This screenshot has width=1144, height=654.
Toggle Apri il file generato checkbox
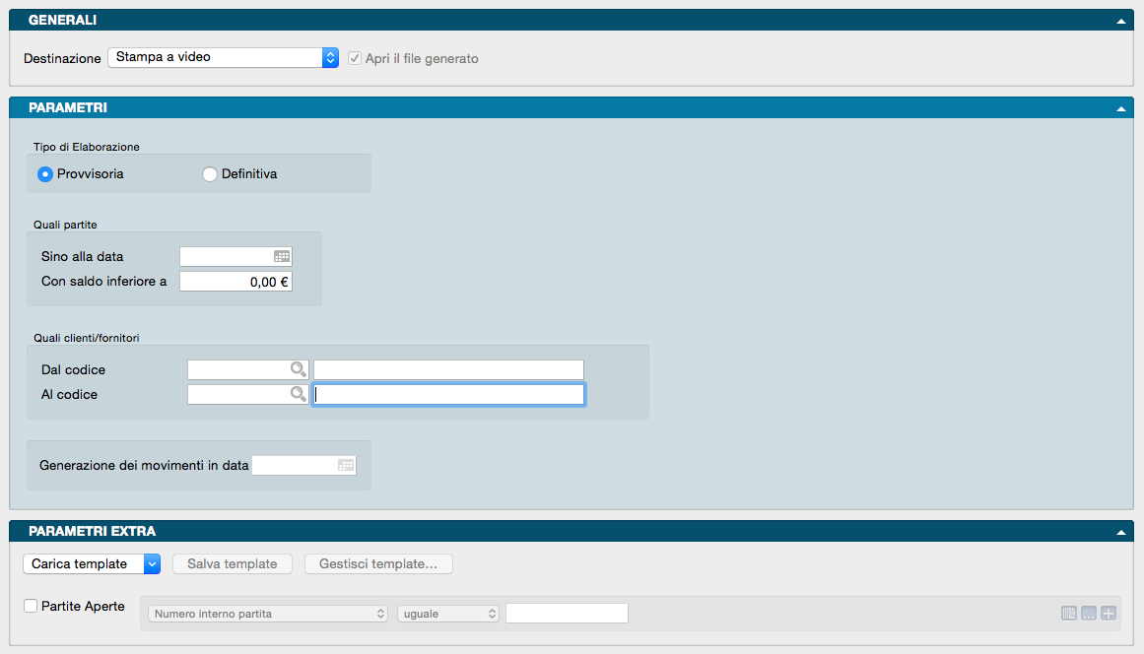(356, 58)
